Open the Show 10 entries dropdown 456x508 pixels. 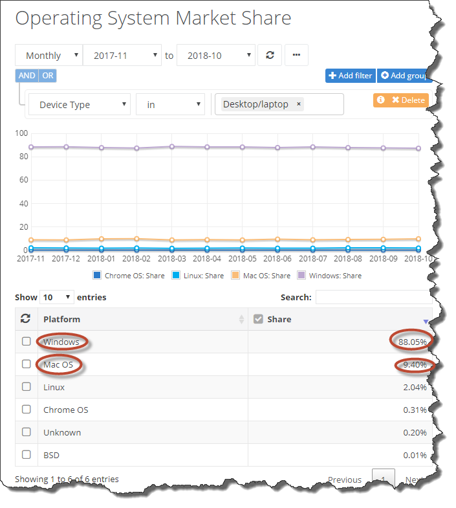pos(57,297)
